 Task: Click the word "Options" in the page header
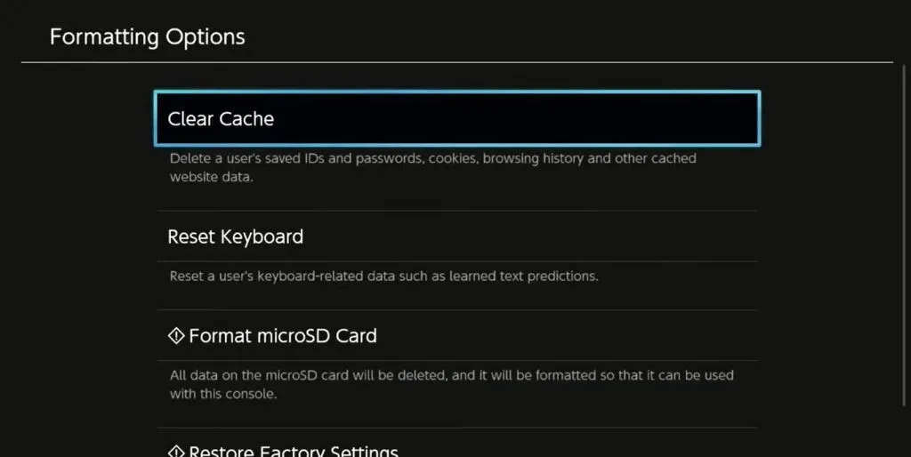206,37
